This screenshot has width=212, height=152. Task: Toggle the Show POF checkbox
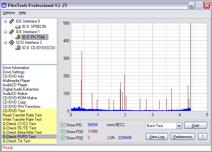click(x=63, y=138)
